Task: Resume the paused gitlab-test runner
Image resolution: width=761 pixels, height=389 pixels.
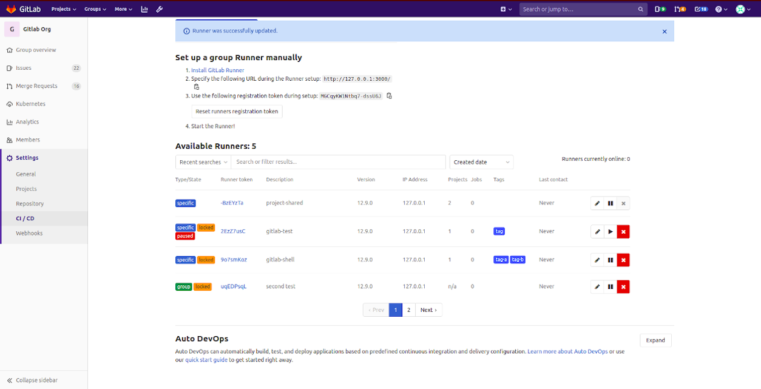Action: click(x=610, y=231)
